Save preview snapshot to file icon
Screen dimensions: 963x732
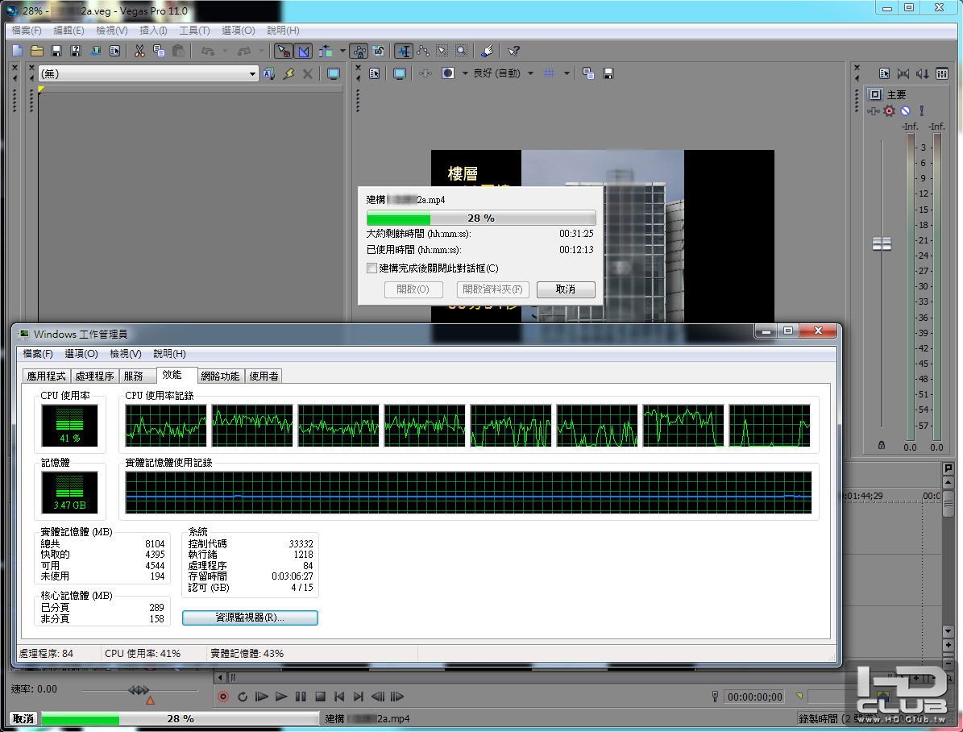608,73
